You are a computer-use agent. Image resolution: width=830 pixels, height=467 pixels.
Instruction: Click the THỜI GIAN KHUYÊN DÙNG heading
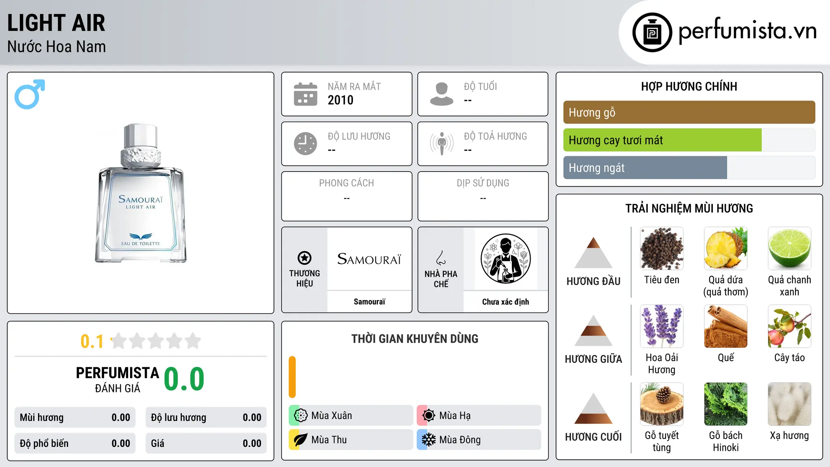click(x=415, y=338)
